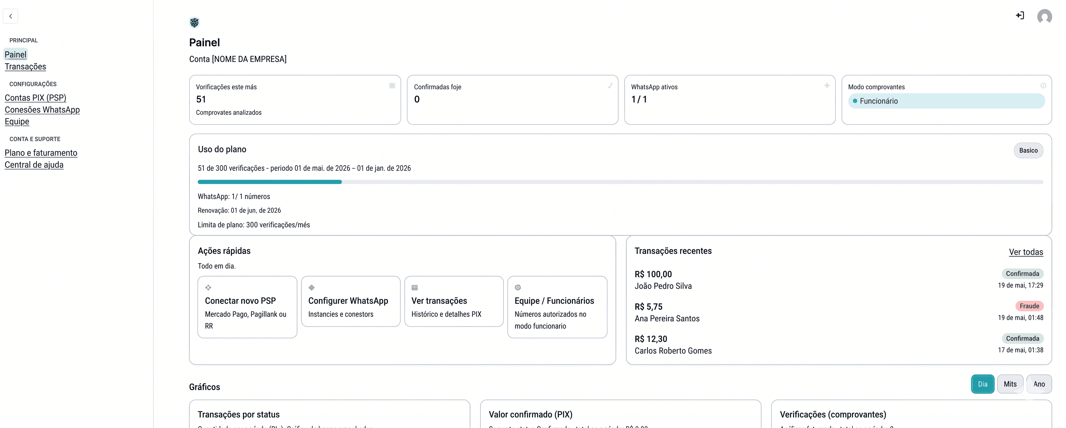This screenshot has height=428, width=1066.
Task: Open Central de ajuda link
Action: 34,165
